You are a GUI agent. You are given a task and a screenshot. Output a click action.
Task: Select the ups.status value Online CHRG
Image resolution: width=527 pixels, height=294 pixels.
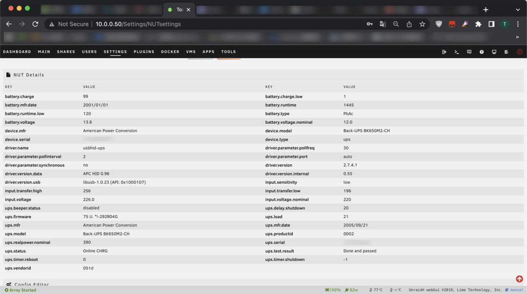(x=96, y=251)
